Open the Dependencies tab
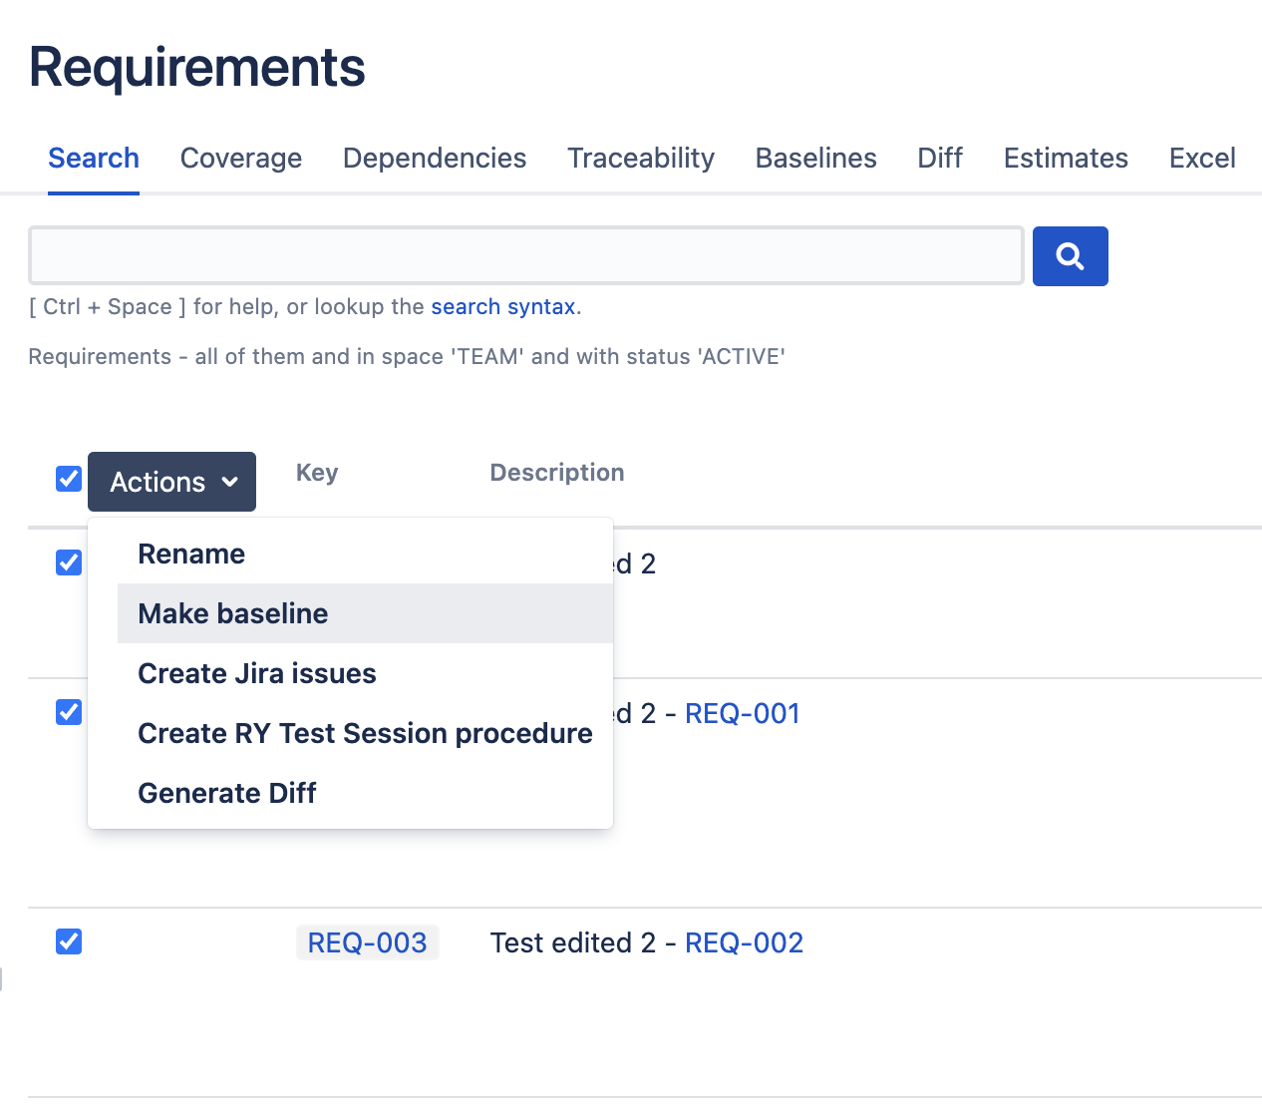 435,159
